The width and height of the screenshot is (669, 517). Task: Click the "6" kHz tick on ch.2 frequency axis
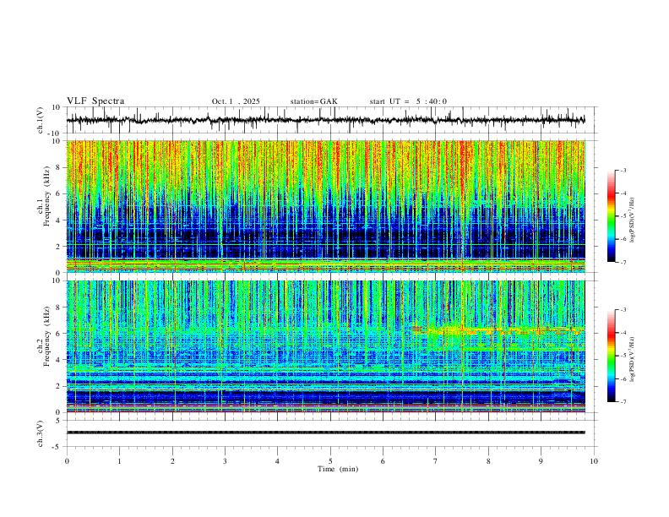click(59, 334)
